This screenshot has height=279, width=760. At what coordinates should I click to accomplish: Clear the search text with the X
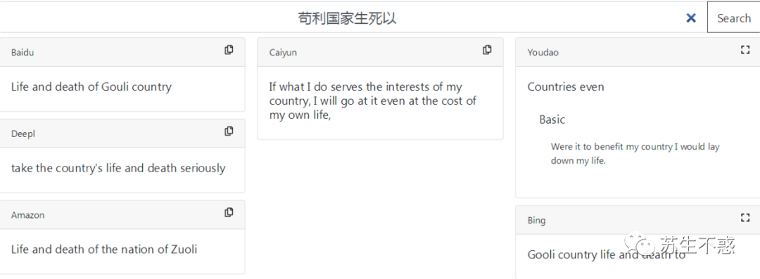click(691, 18)
